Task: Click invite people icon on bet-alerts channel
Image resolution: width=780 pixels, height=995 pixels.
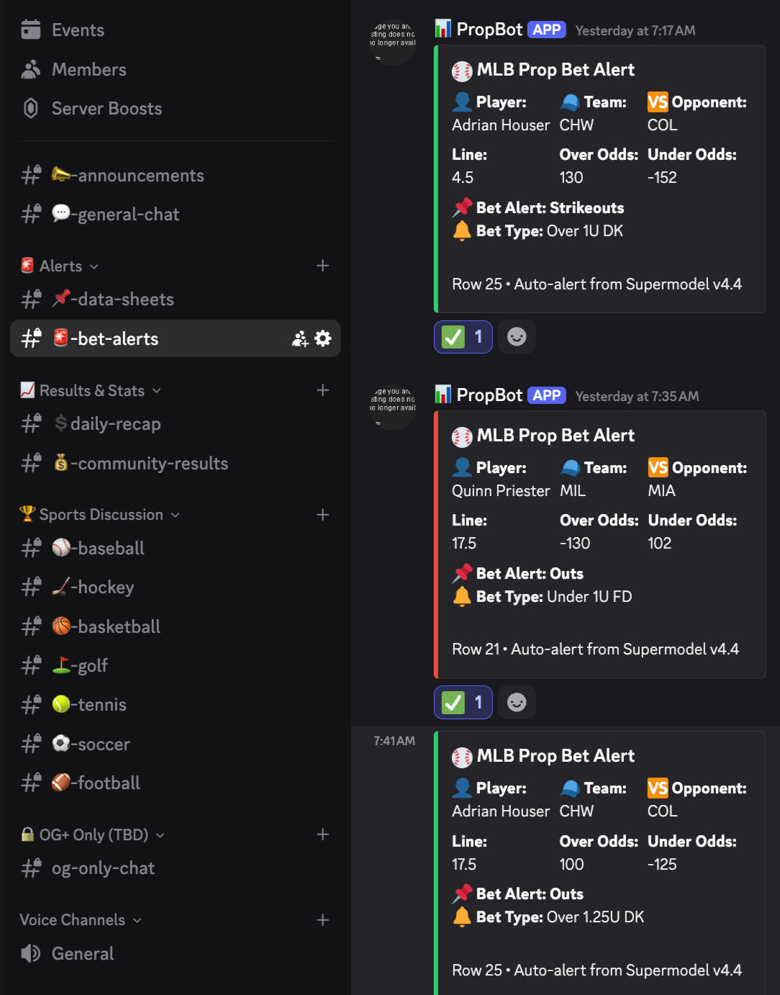Action: pyautogui.click(x=299, y=338)
